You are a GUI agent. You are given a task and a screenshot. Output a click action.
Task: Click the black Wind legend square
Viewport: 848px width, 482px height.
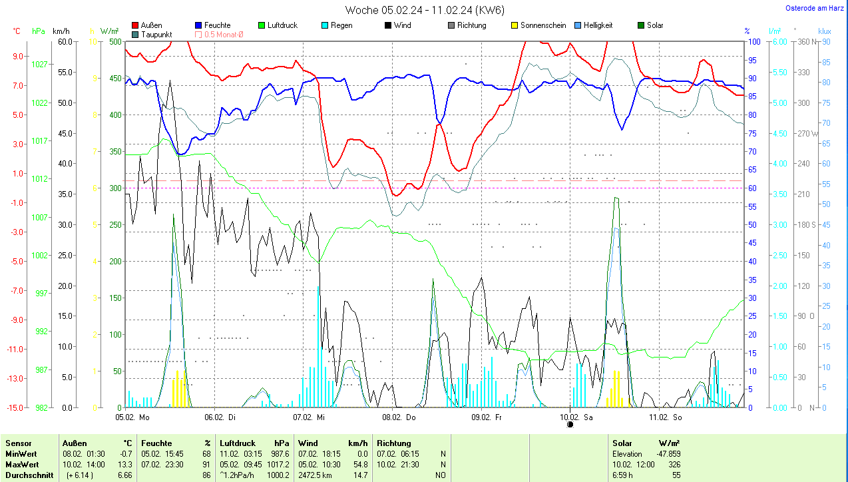pos(387,25)
